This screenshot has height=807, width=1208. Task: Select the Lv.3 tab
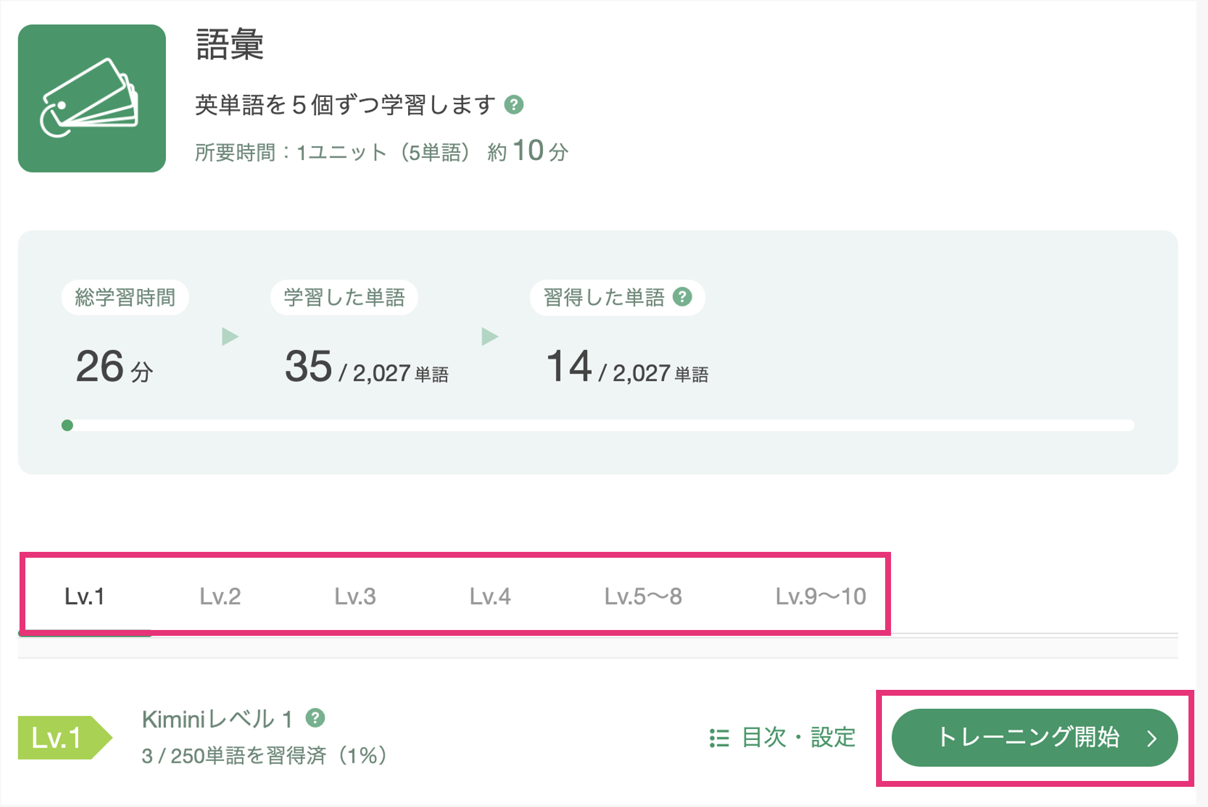click(355, 596)
